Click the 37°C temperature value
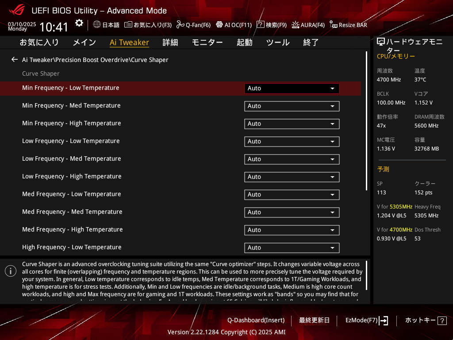This screenshot has height=340, width=453. coord(420,80)
